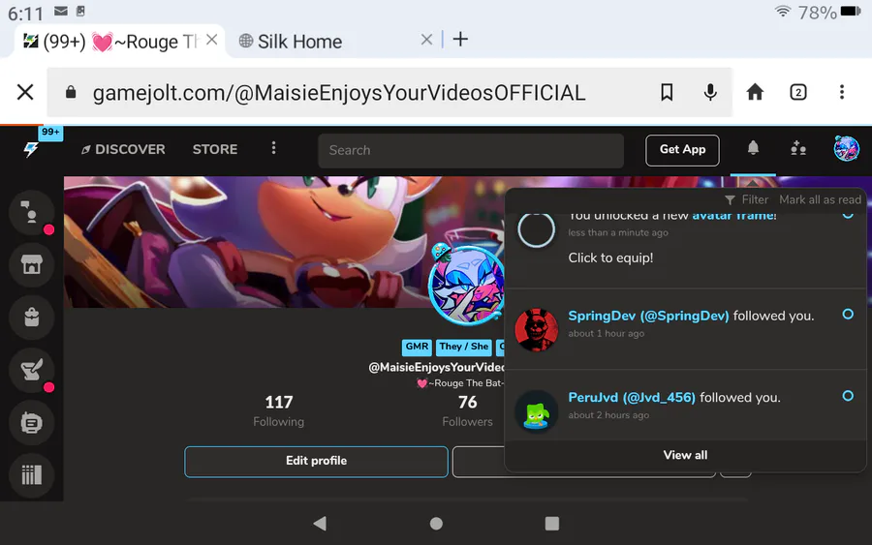Open the quests sidebar icon

click(x=32, y=370)
